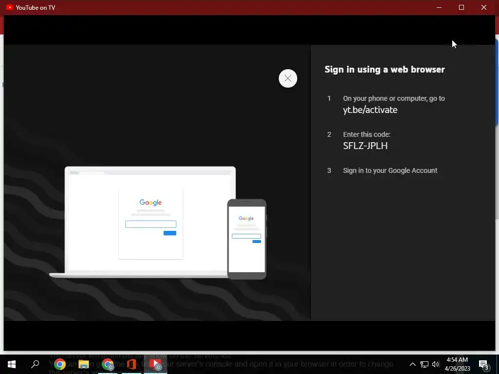Open the clock and calendar flyout
Screen dimensions: 499x374
click(x=457, y=364)
